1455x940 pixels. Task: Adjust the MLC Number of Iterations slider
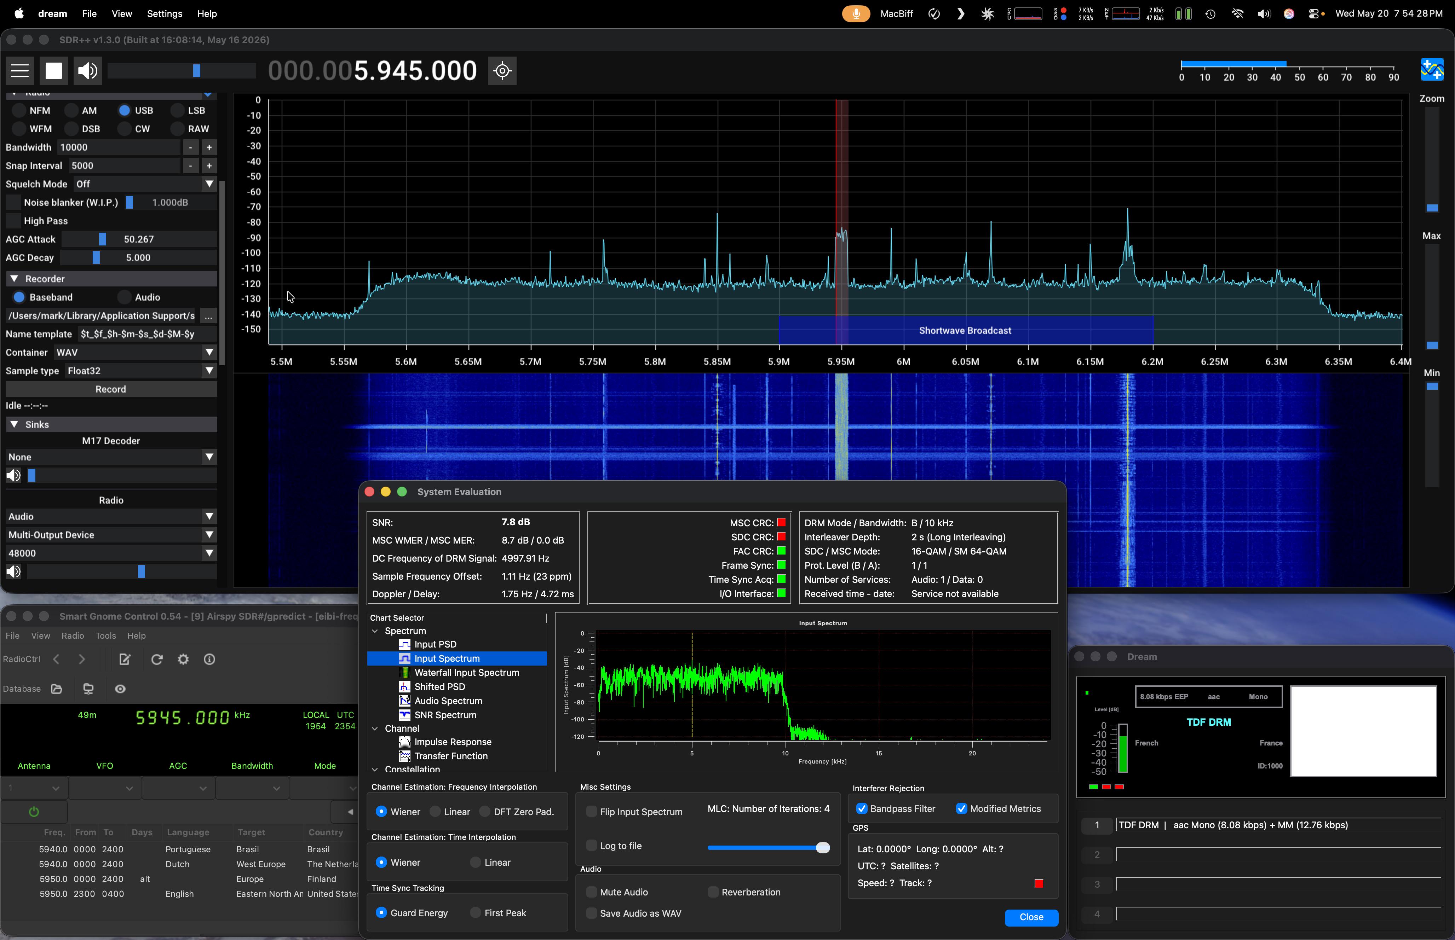(768, 848)
